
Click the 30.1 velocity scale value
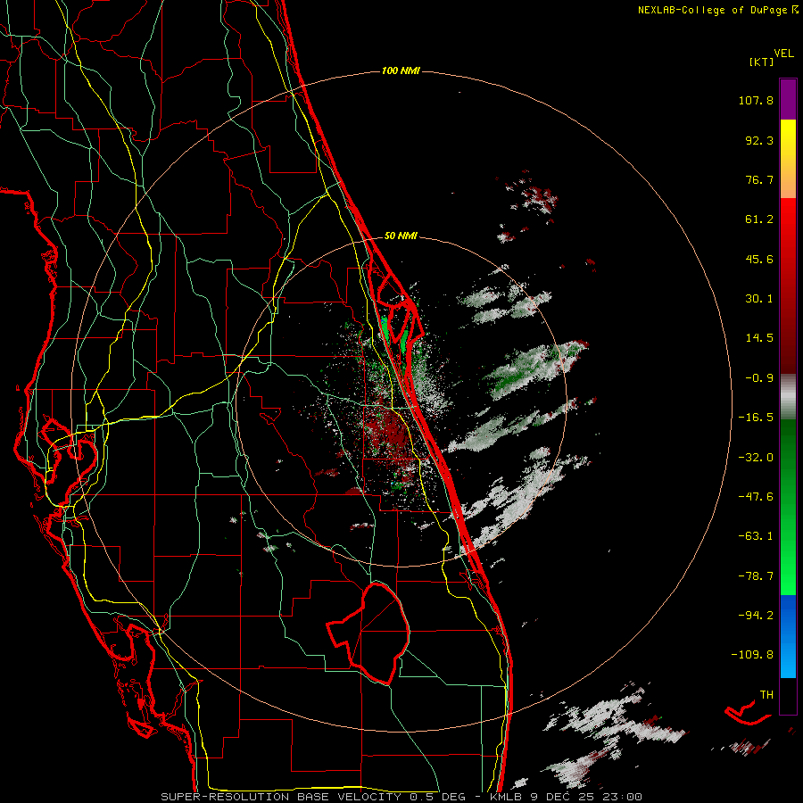pyautogui.click(x=759, y=299)
